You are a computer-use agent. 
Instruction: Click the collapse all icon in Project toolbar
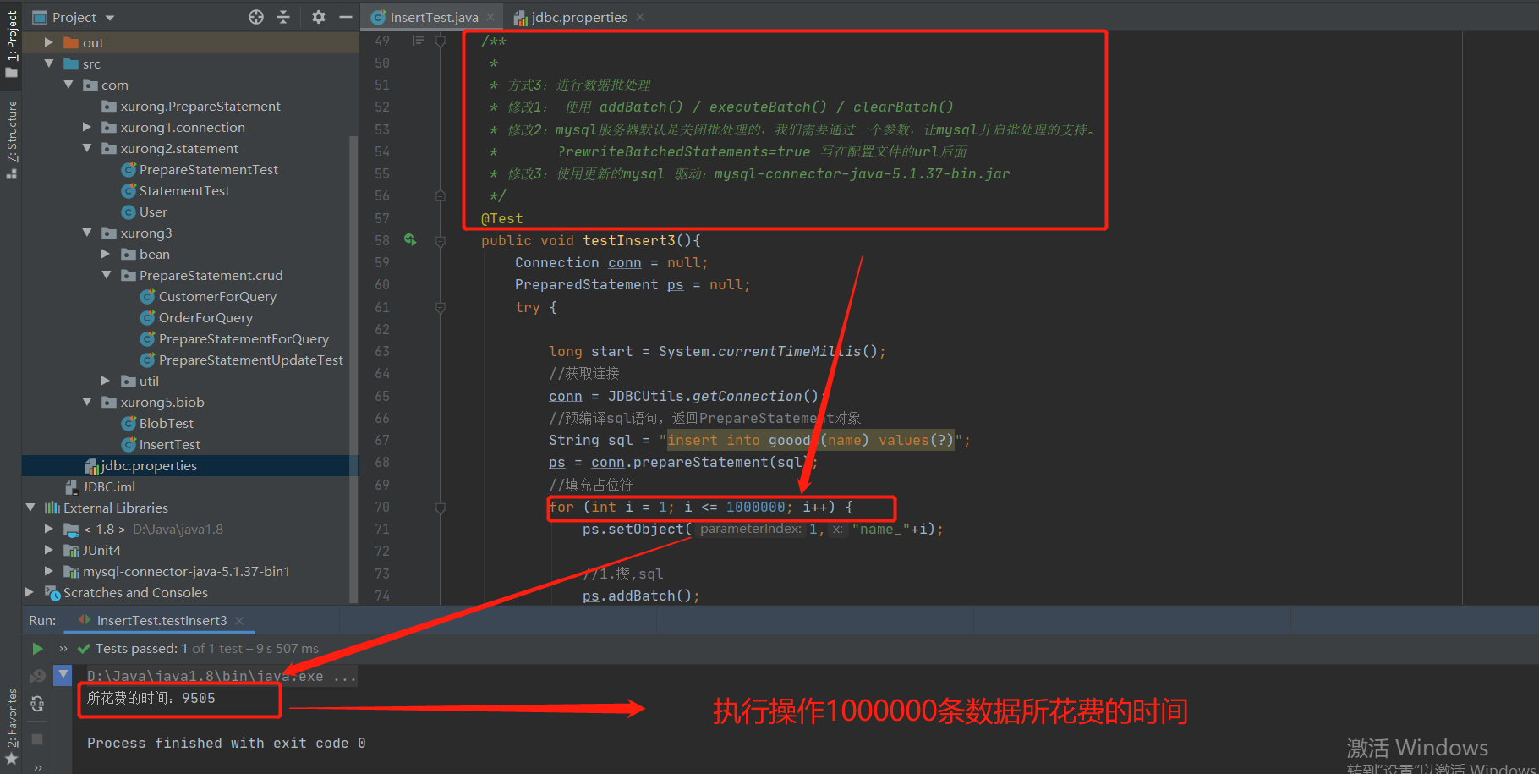point(283,17)
